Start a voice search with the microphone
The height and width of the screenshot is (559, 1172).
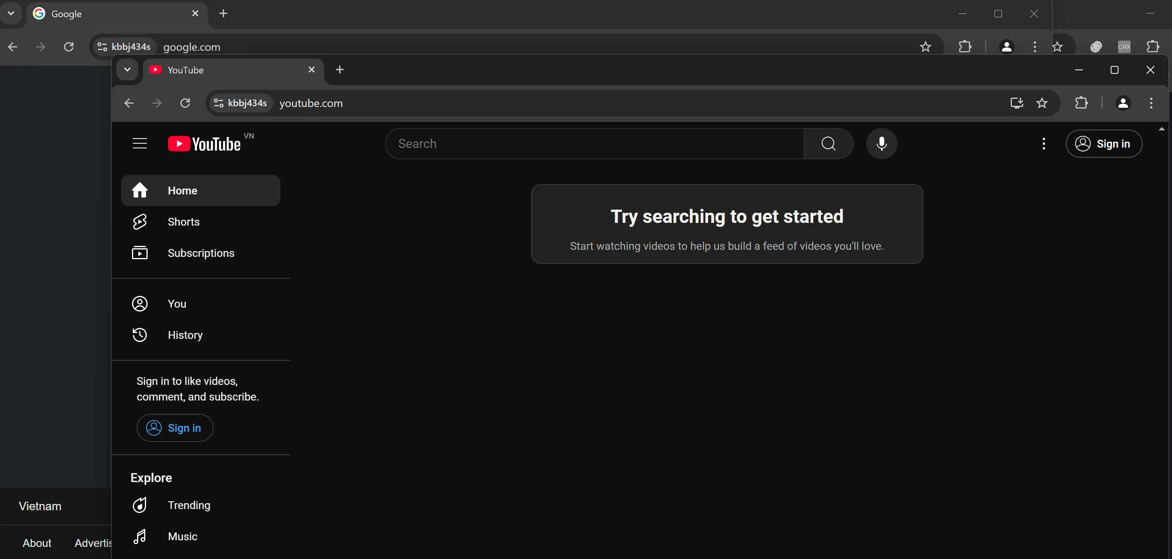pos(882,144)
